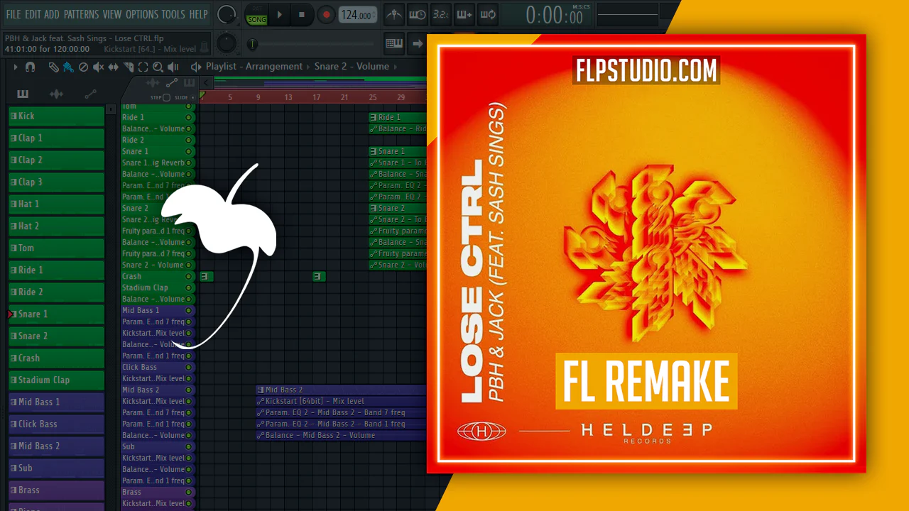
Task: Open the playlist options arrow menu
Action: tap(15, 67)
